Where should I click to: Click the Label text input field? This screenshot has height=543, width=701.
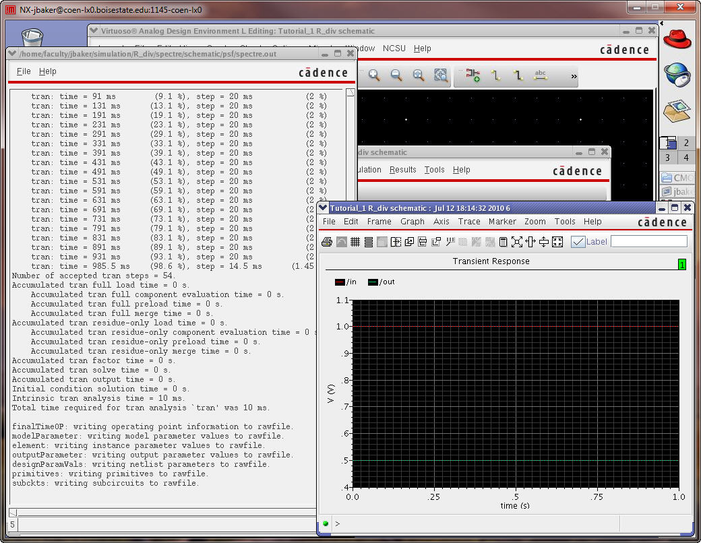click(648, 241)
